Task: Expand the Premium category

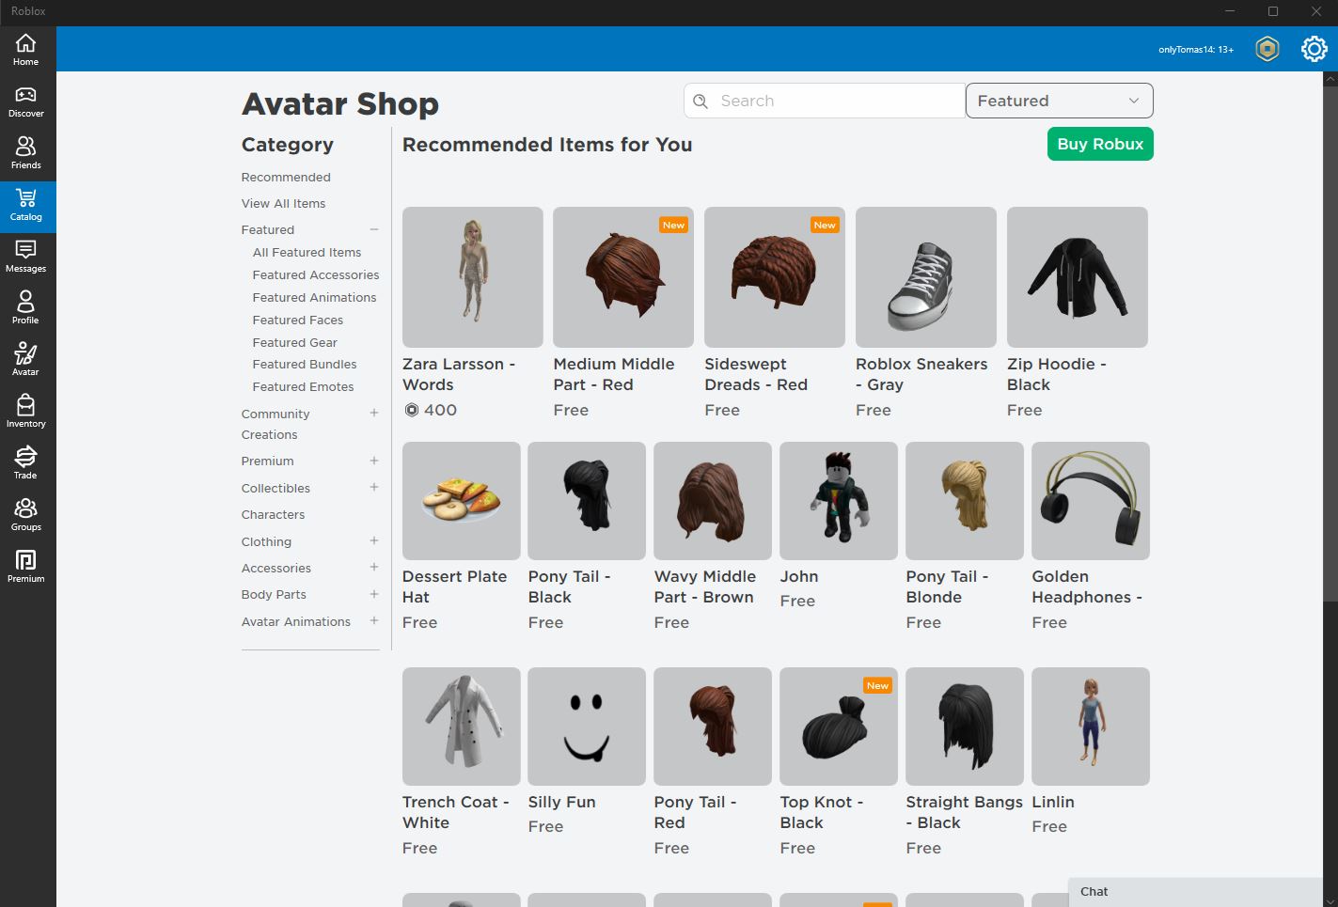Action: pos(374,461)
